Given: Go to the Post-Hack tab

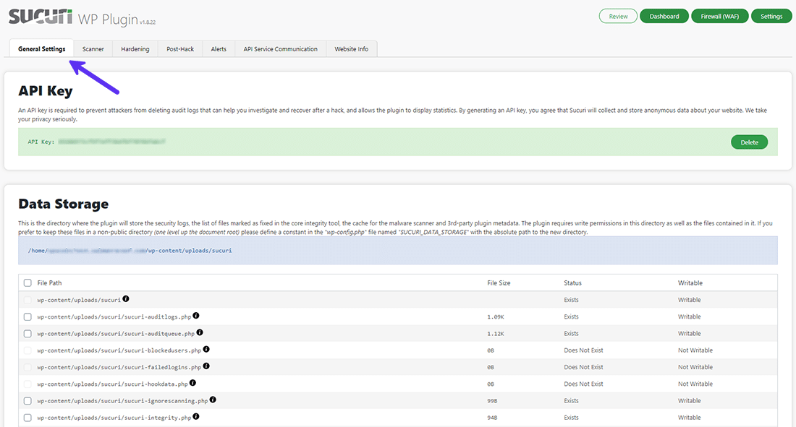Looking at the screenshot, I should click(x=180, y=48).
